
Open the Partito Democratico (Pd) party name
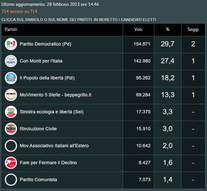point(45,44)
